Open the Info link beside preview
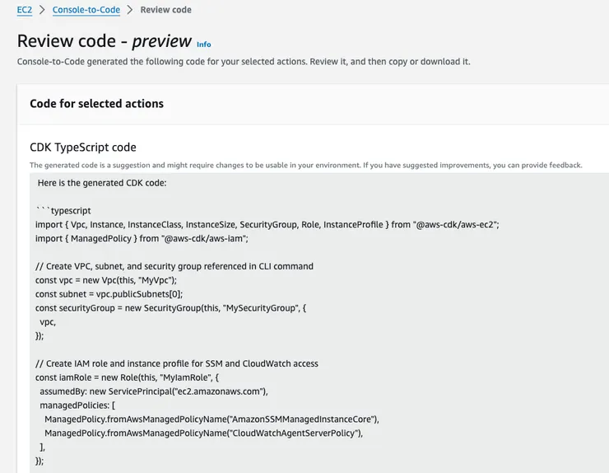Screen dimensions: 609x473 [203, 44]
